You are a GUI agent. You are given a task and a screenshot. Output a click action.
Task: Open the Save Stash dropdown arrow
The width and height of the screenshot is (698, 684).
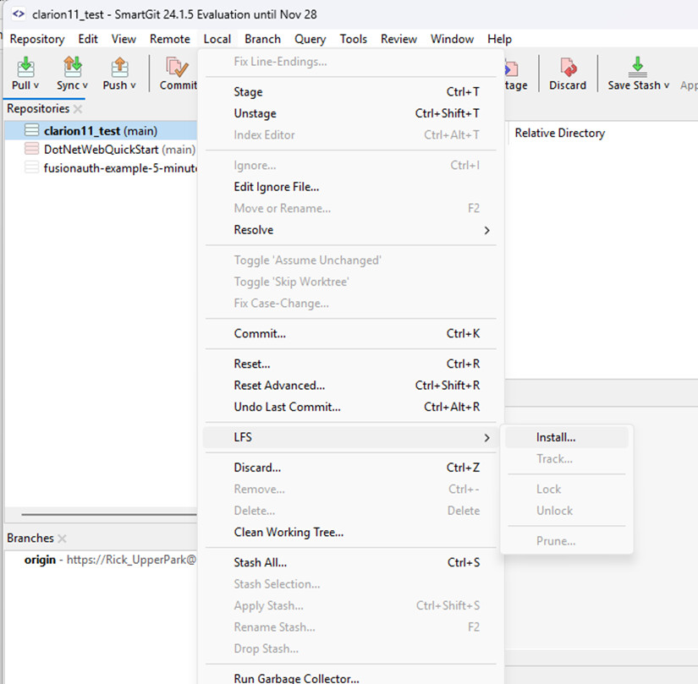coord(666,85)
